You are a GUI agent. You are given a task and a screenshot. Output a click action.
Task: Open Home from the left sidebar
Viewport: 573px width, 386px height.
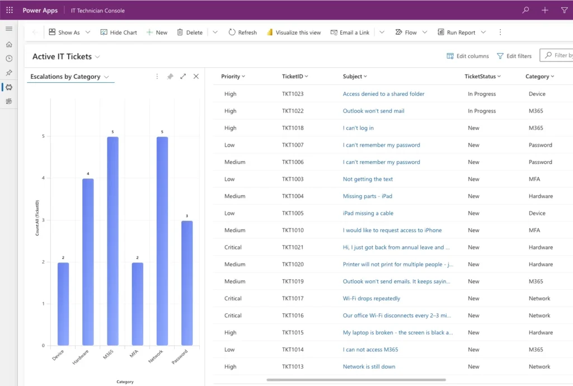coord(8,44)
